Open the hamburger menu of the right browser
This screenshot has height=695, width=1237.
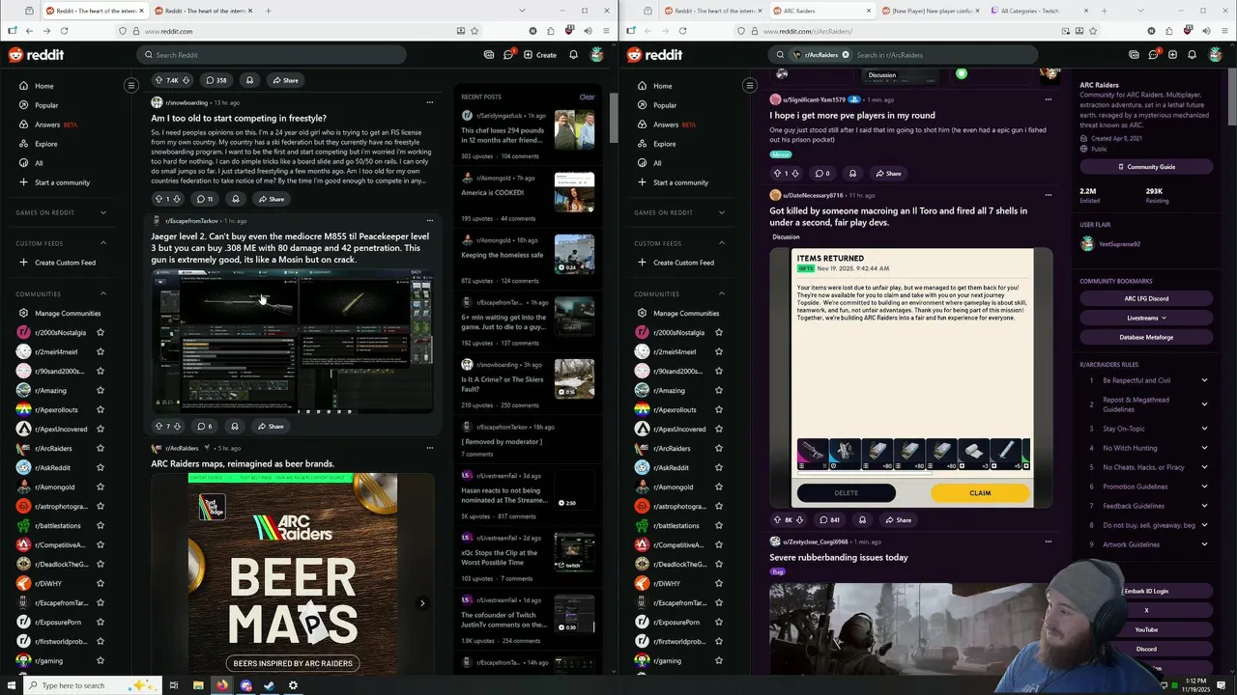(x=1225, y=31)
